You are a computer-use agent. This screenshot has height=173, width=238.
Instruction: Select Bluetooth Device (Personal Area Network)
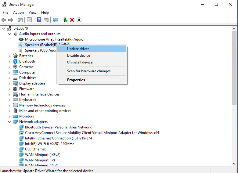(x=59, y=127)
